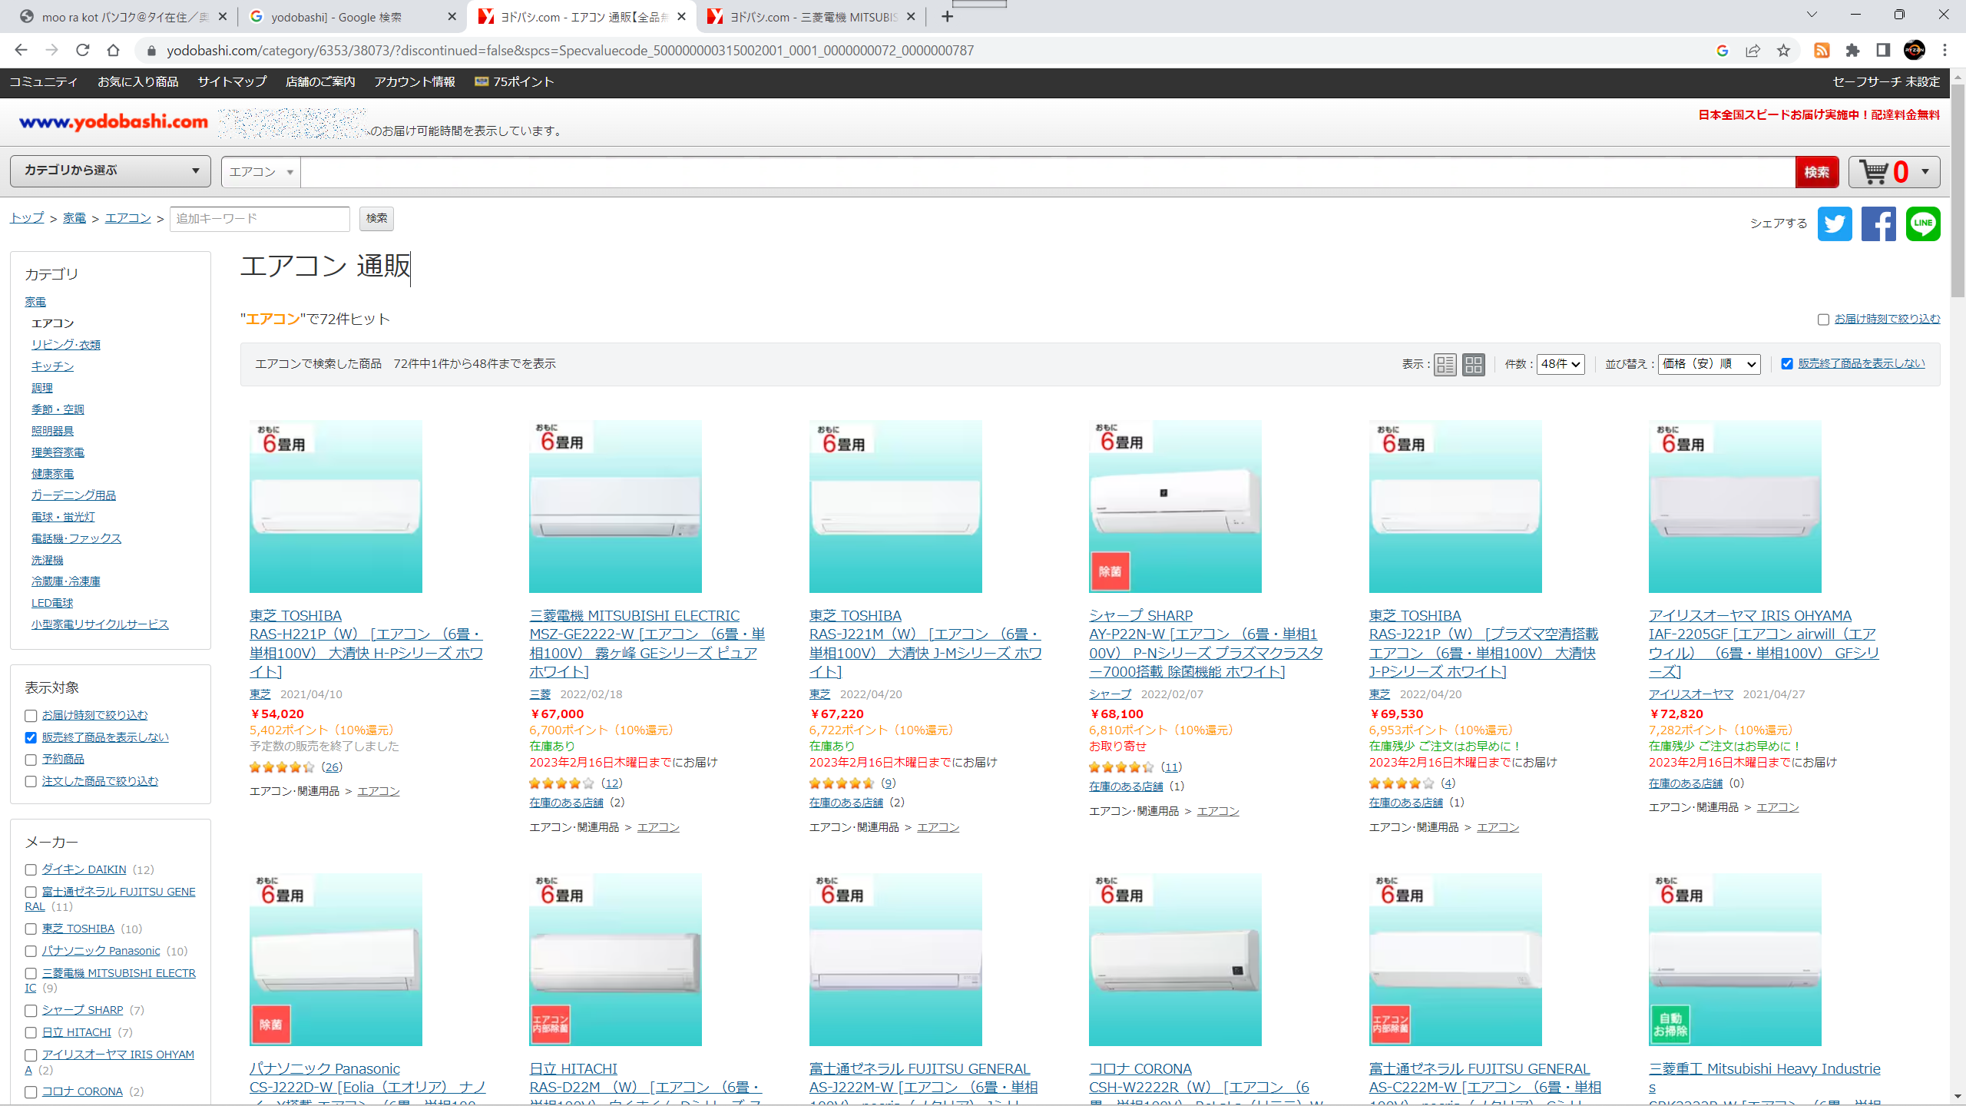Open コミュニティ menu

pos(43,82)
